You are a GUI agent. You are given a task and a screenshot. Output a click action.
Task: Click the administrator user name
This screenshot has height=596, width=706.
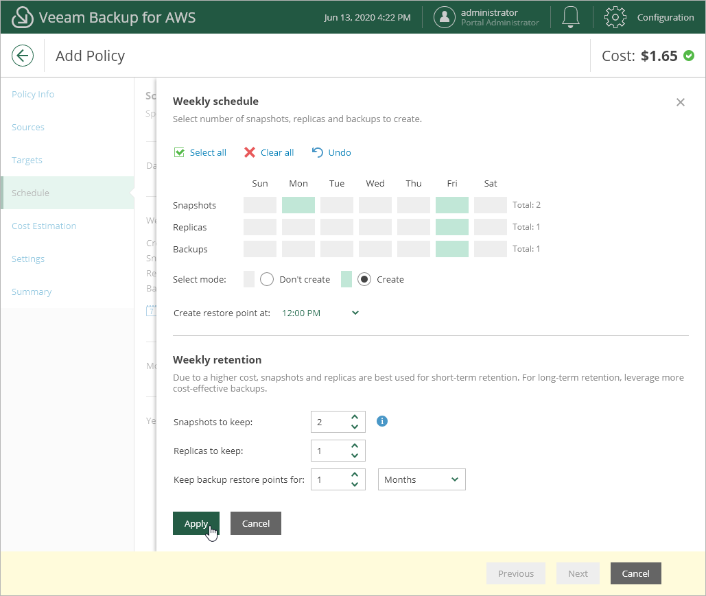(x=489, y=12)
